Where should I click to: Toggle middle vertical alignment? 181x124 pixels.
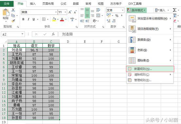point(87,10)
